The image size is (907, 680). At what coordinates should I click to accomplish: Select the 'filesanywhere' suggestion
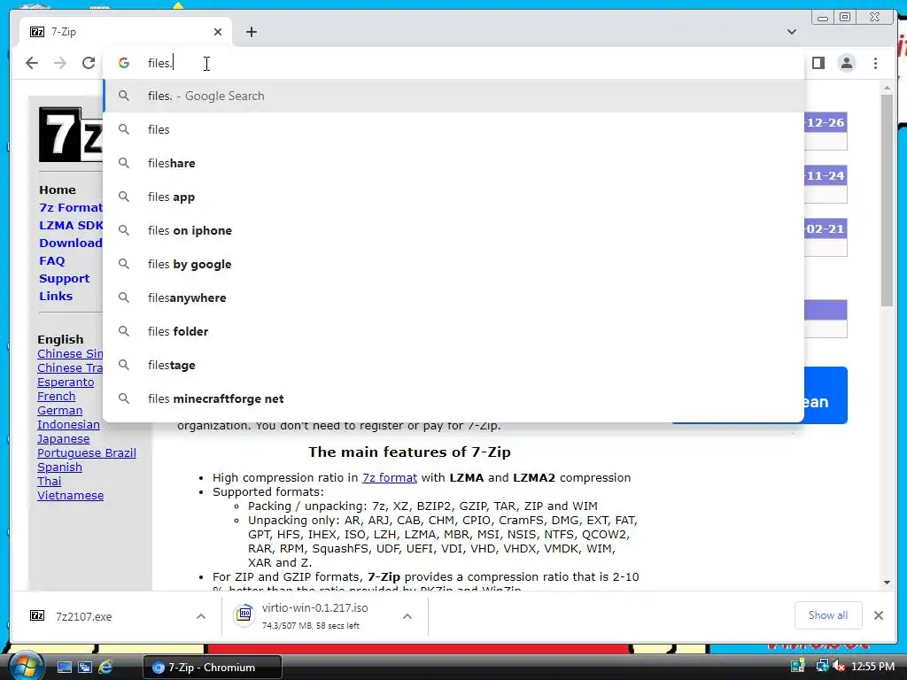click(454, 297)
